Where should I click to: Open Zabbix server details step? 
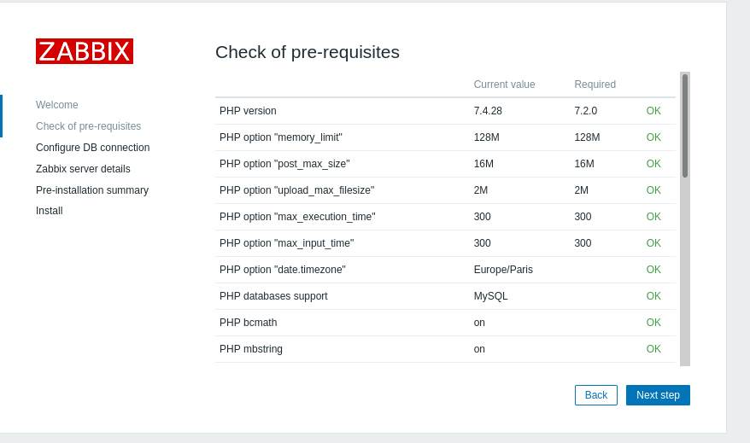(83, 169)
